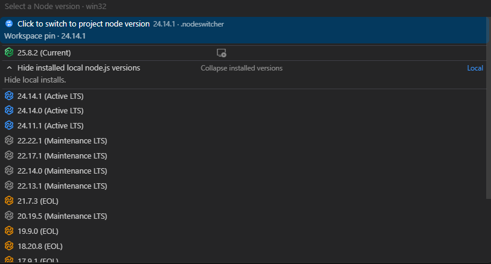
Task: Pick Node 22.22.1 (Maintenance LTS)
Action: point(243,140)
